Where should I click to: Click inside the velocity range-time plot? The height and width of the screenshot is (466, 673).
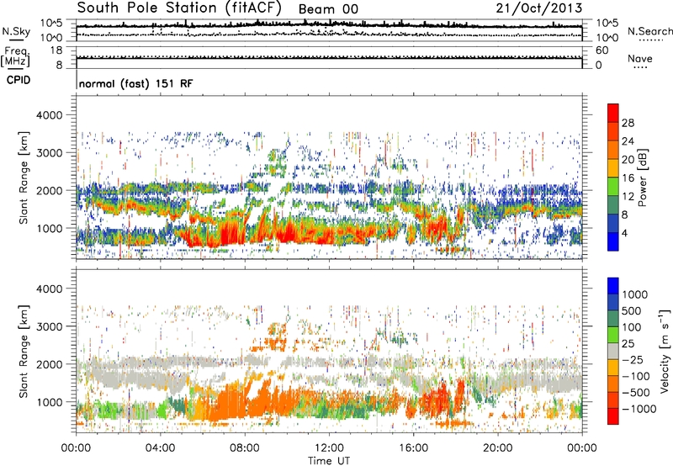329,351
